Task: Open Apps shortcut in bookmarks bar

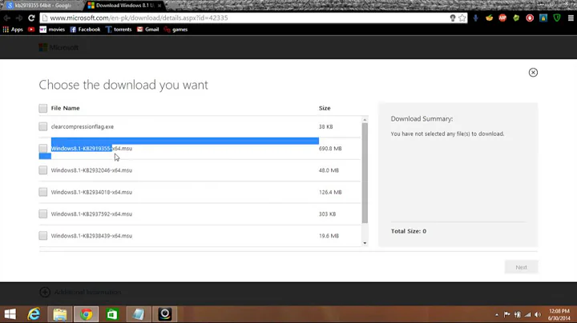Action: (x=13, y=30)
